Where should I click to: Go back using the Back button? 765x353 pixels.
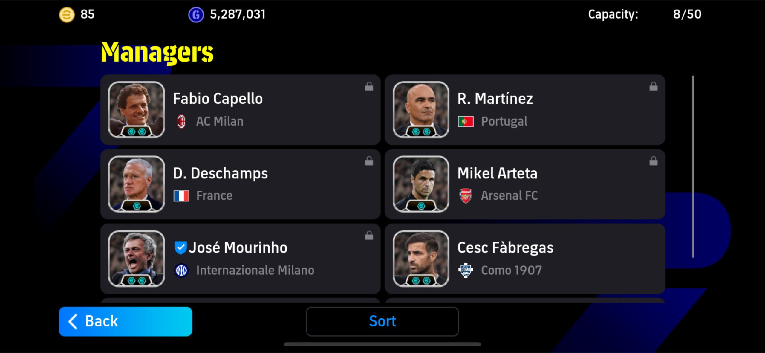(x=126, y=321)
